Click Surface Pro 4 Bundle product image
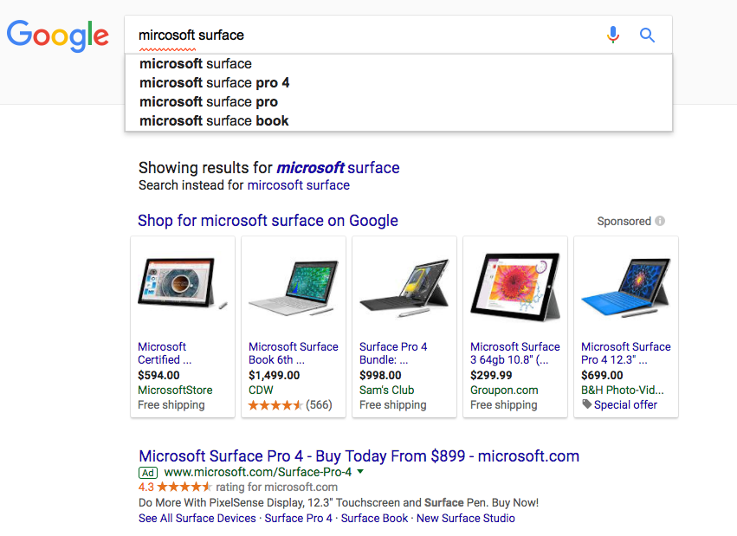The height and width of the screenshot is (536, 737). click(404, 287)
